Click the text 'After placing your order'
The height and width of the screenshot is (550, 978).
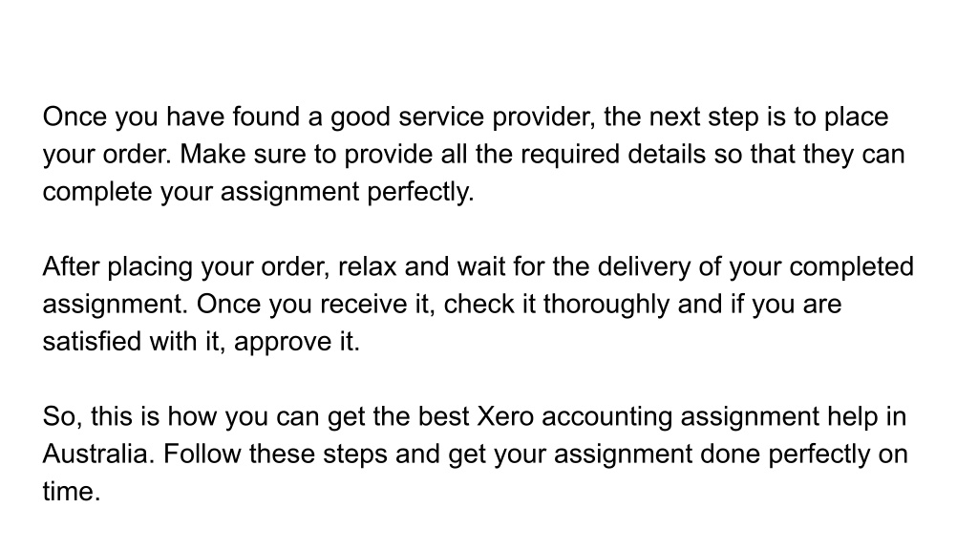point(185,267)
